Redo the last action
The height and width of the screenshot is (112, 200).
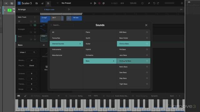pos(158,3)
